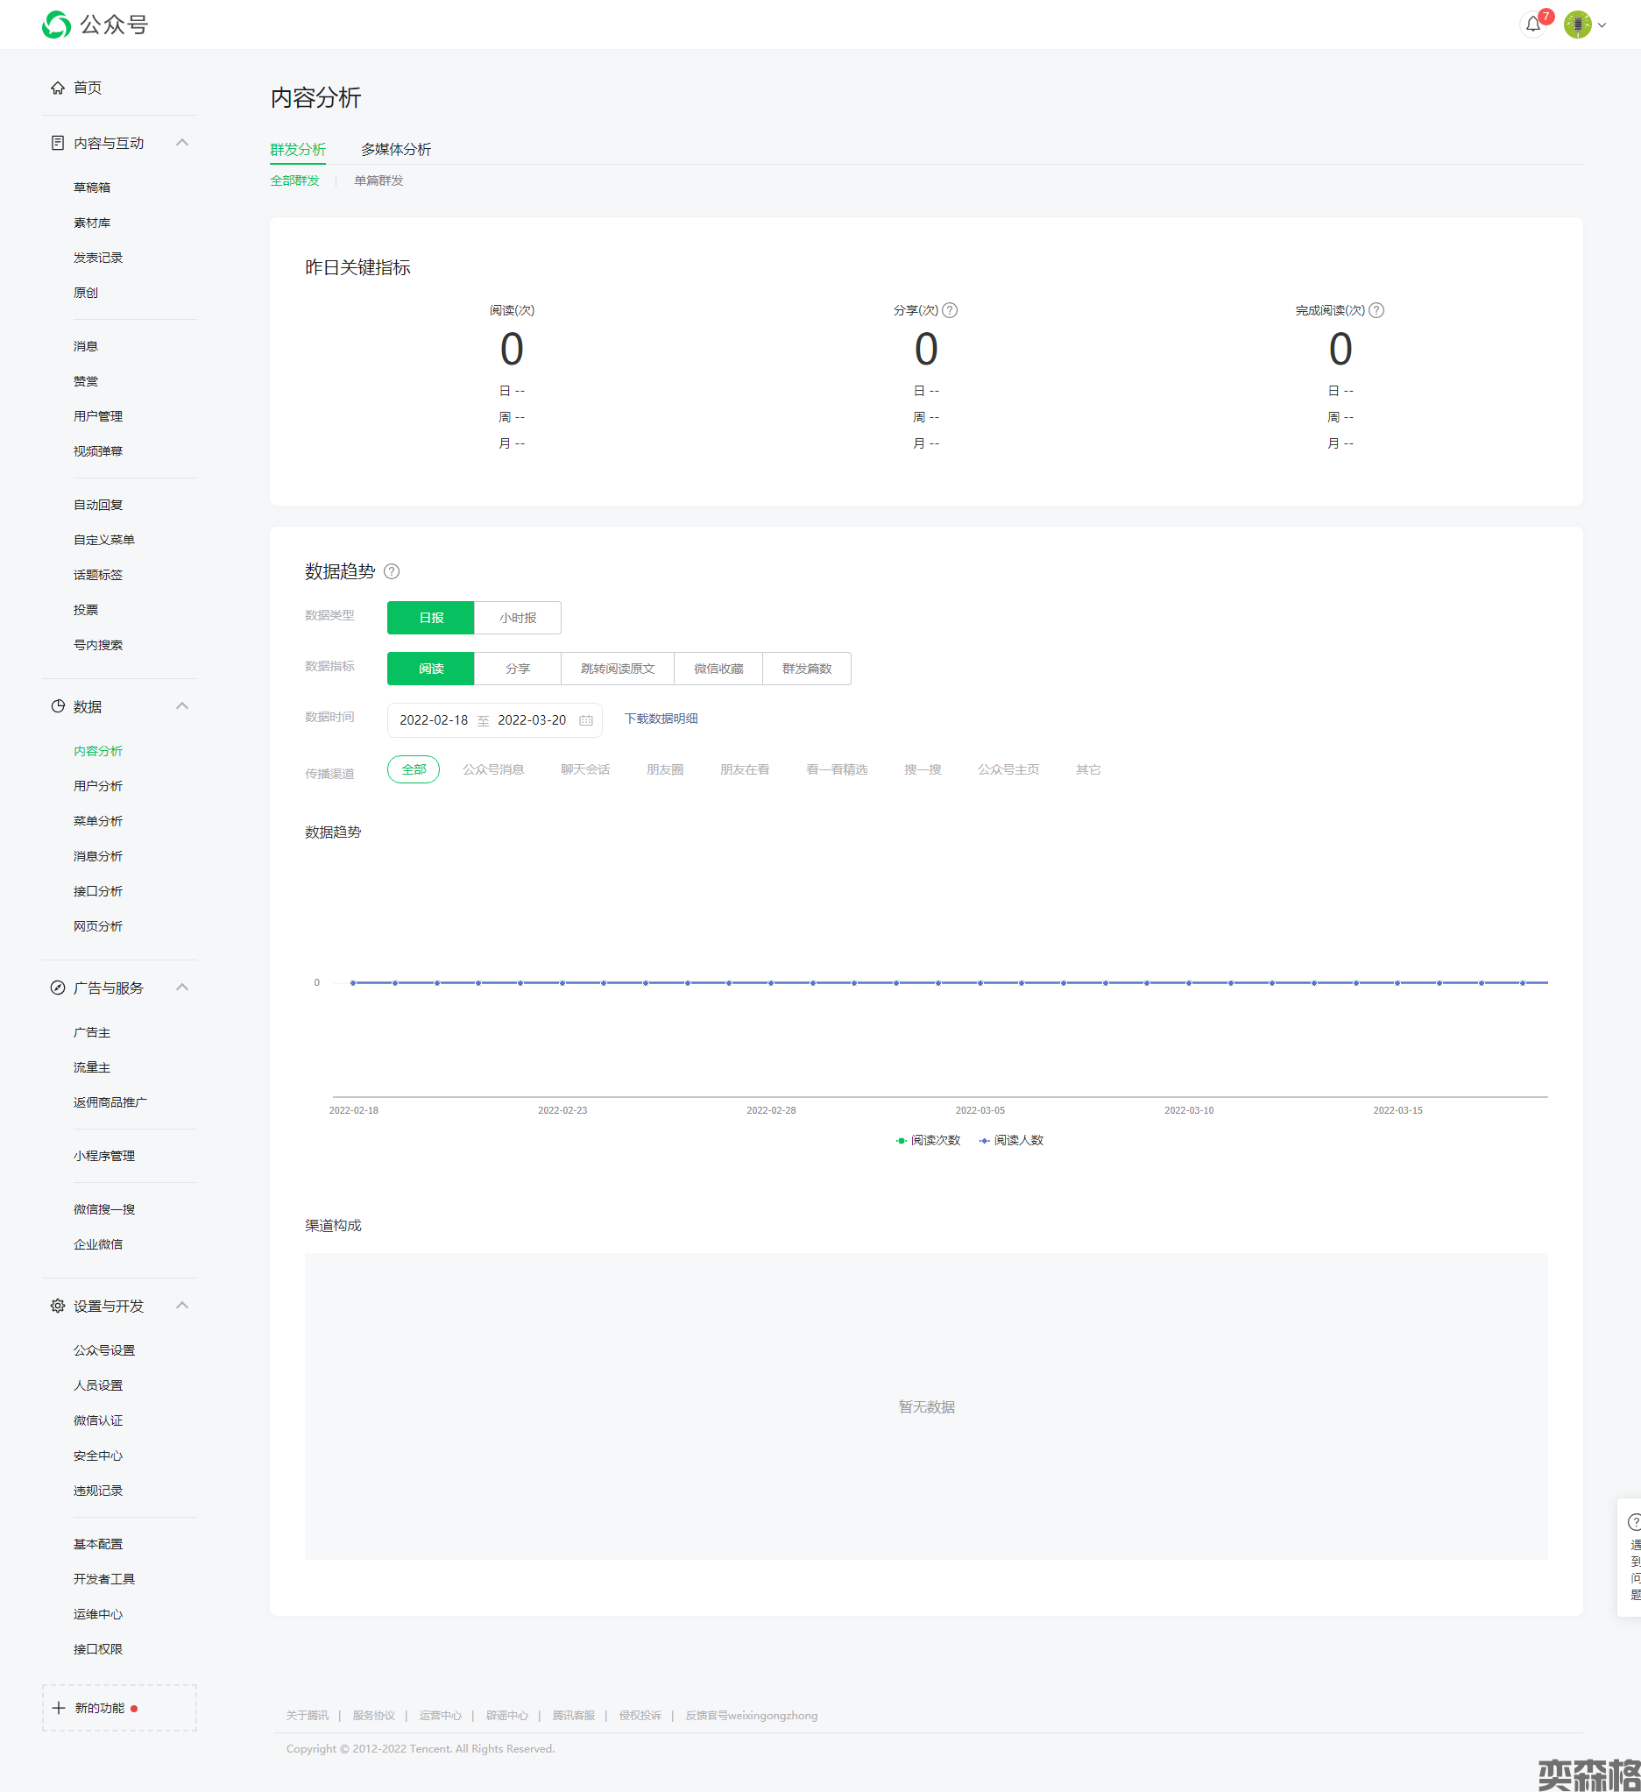The width and height of the screenshot is (1641, 1792).
Task: Select the 单篇群发 sub-tab
Action: (x=378, y=181)
